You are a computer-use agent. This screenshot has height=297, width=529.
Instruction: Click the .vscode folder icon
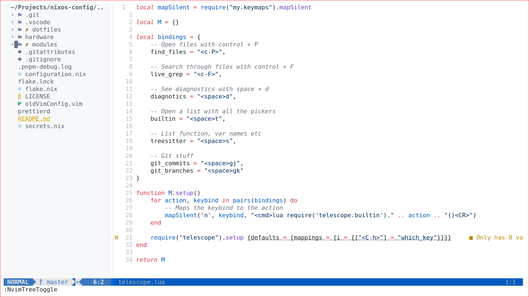click(x=20, y=22)
